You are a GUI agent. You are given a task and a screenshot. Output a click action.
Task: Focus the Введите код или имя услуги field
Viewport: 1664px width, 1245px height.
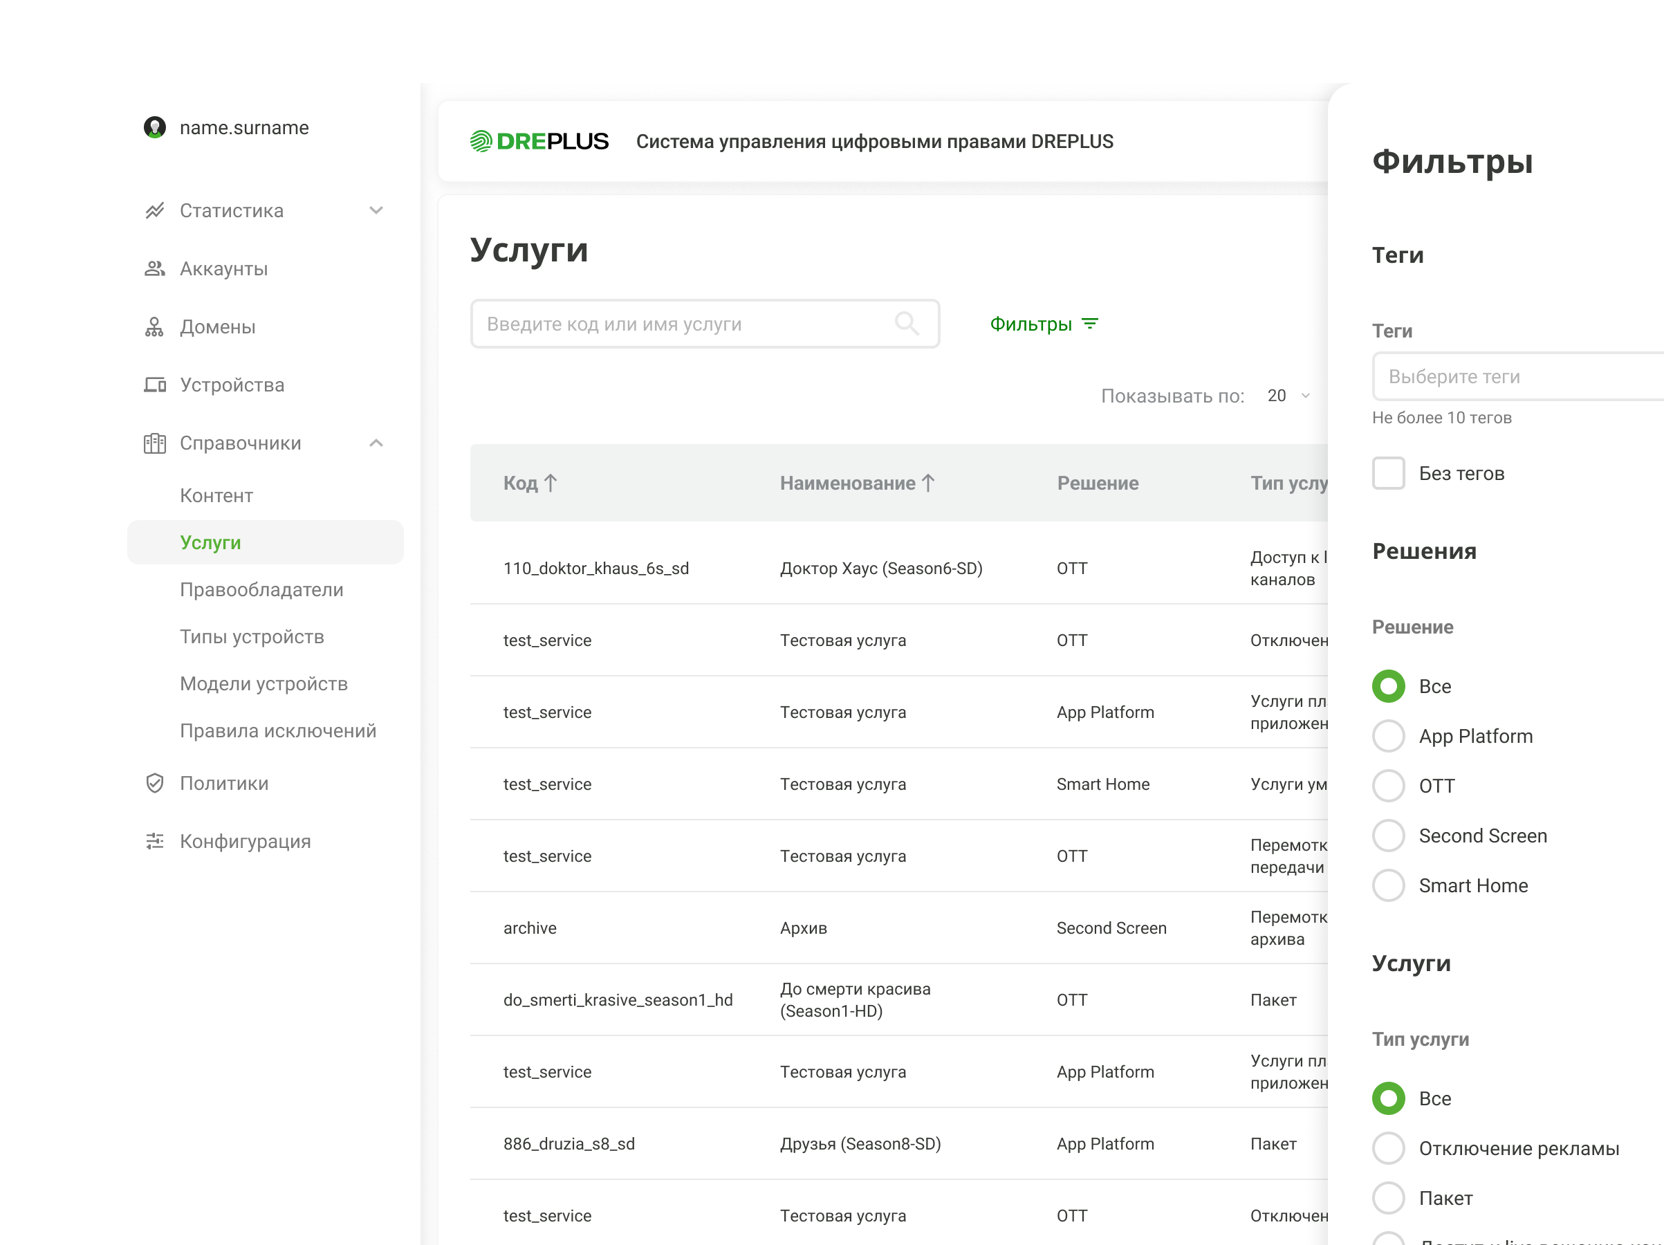(x=705, y=324)
